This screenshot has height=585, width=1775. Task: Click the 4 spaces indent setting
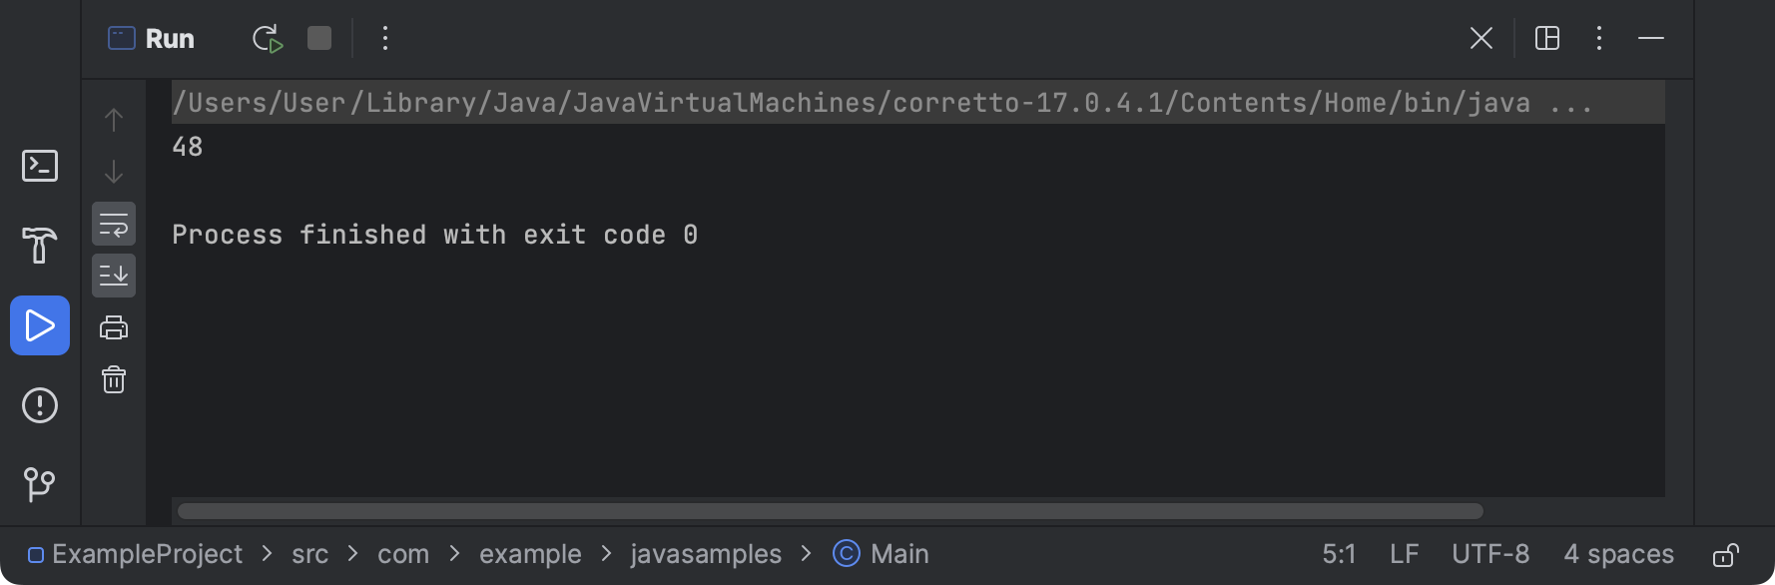click(1618, 554)
